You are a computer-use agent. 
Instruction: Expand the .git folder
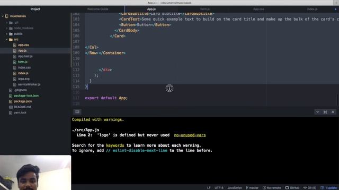(x=7, y=23)
